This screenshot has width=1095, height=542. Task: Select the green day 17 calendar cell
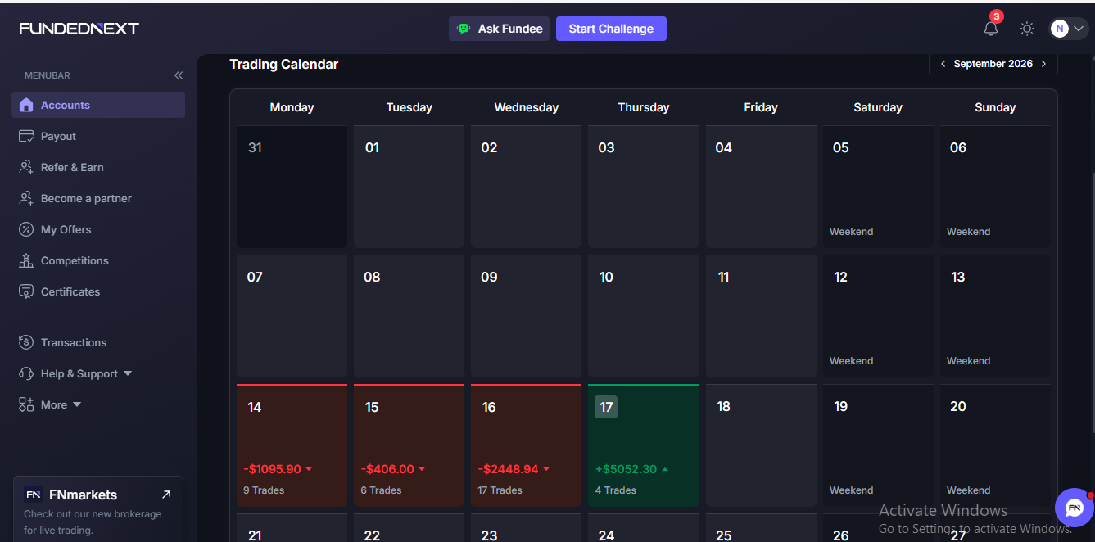pos(644,445)
